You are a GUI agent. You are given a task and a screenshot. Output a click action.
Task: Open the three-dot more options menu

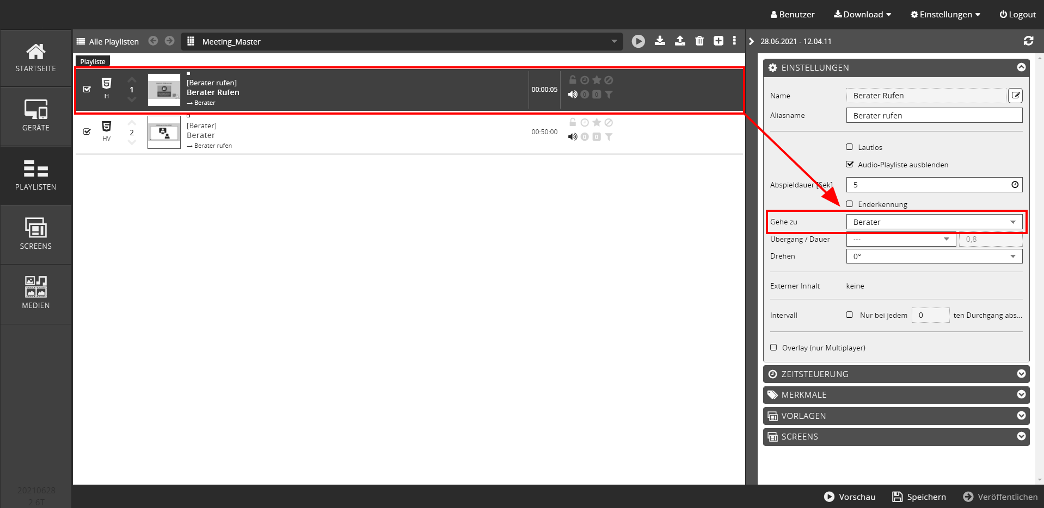(734, 41)
